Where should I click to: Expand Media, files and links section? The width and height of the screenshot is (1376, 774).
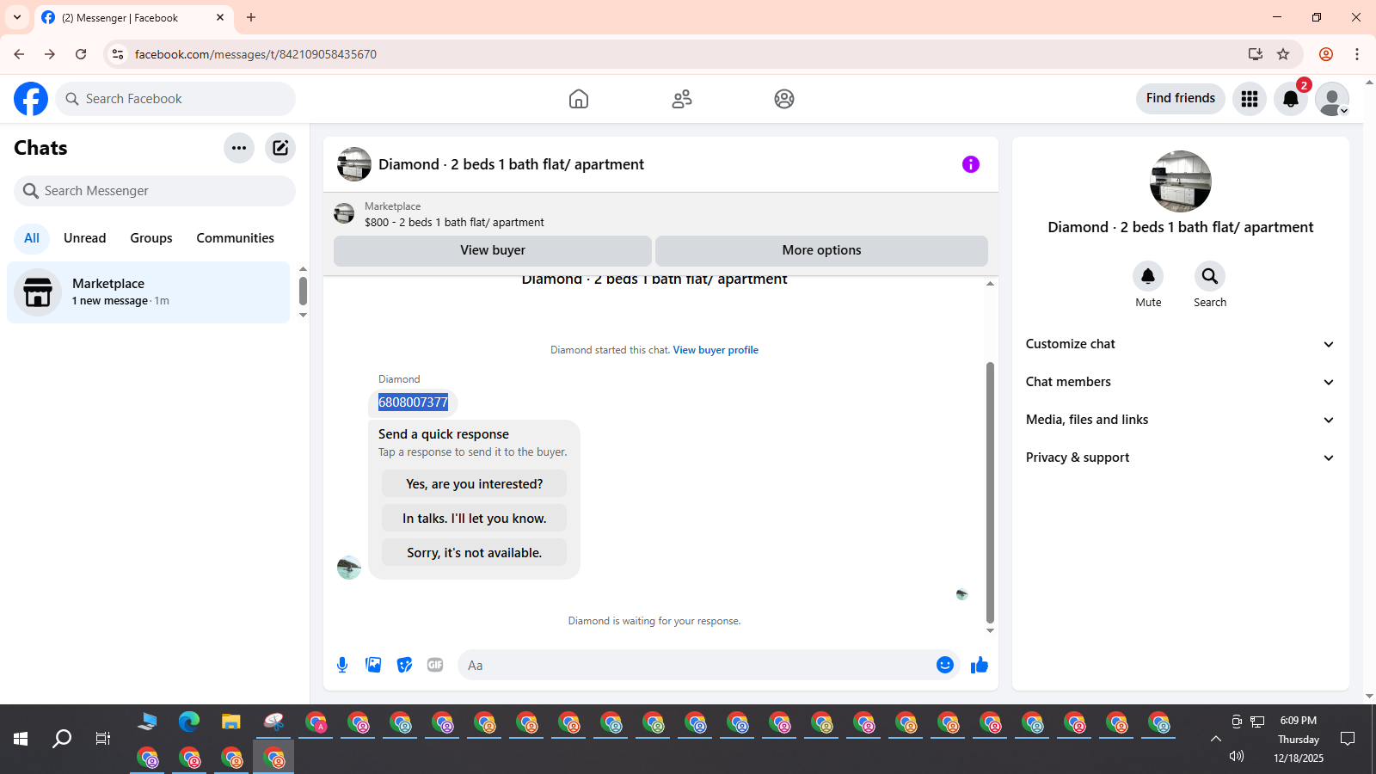[x=1180, y=420]
